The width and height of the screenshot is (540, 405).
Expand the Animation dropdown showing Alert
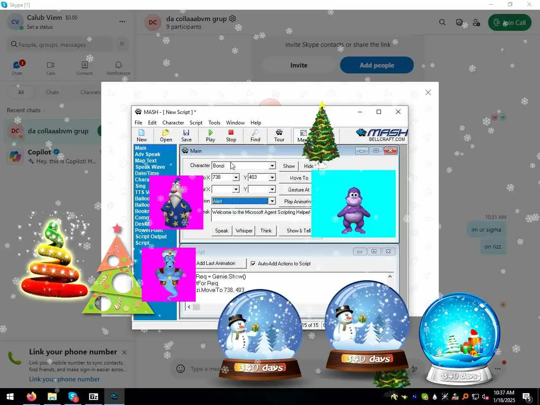pos(272,201)
